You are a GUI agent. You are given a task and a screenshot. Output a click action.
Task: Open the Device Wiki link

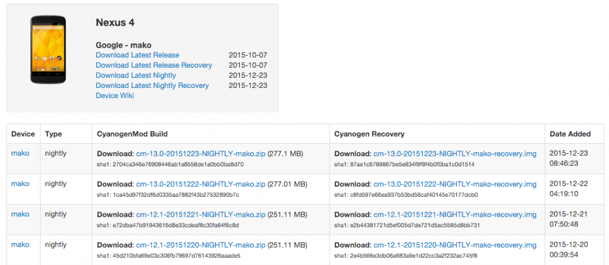[x=115, y=96]
